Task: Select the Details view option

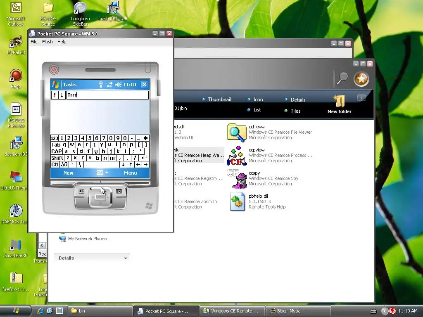Action: (295, 100)
